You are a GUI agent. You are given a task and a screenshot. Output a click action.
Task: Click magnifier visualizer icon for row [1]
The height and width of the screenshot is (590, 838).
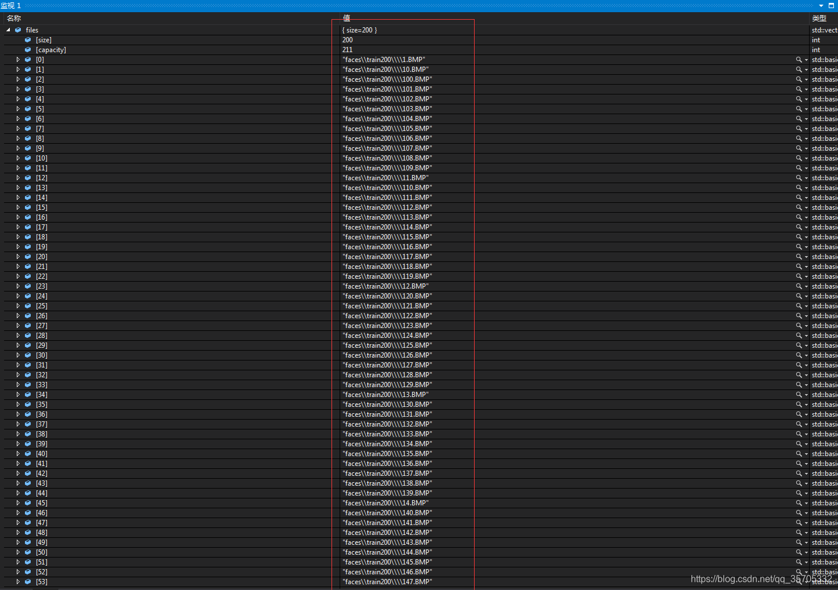click(799, 70)
